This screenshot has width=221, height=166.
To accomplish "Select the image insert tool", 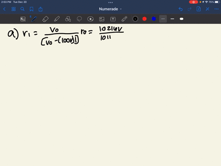I will click(x=102, y=19).
